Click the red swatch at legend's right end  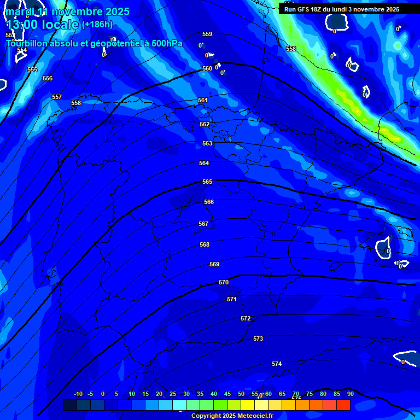(343, 405)
